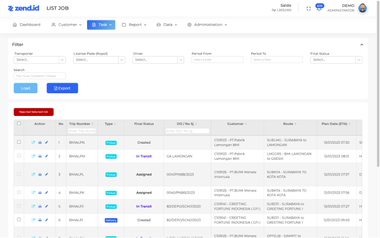Edit job BMIALPN with pencil icon
The height and width of the screenshot is (238, 380).
pyautogui.click(x=47, y=143)
